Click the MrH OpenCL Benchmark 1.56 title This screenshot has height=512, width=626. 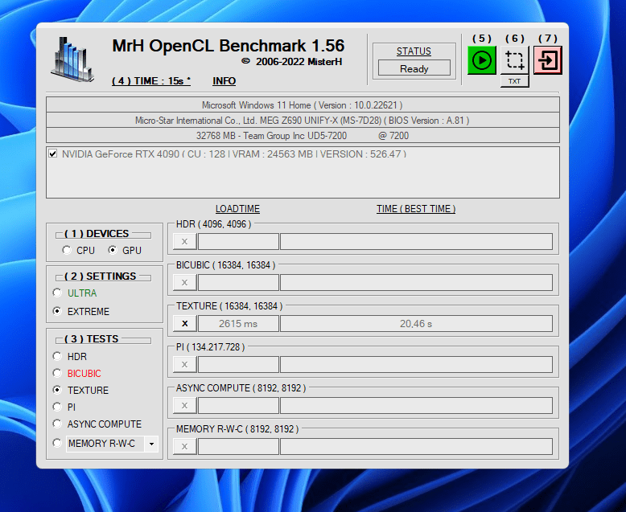click(228, 46)
